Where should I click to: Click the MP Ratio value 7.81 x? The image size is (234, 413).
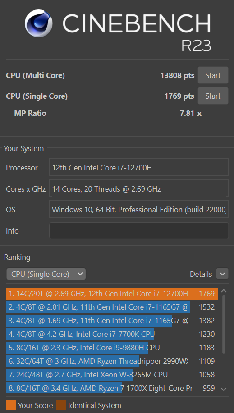(191, 114)
